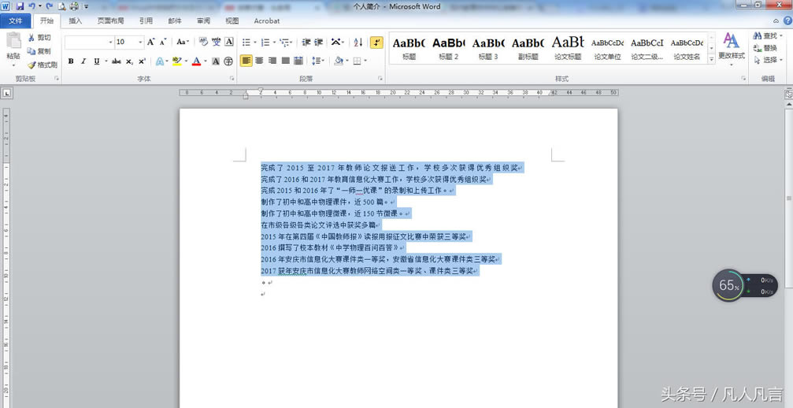Click the 查找 (Find) button
Viewport: 793px width, 408px height.
[x=764, y=36]
